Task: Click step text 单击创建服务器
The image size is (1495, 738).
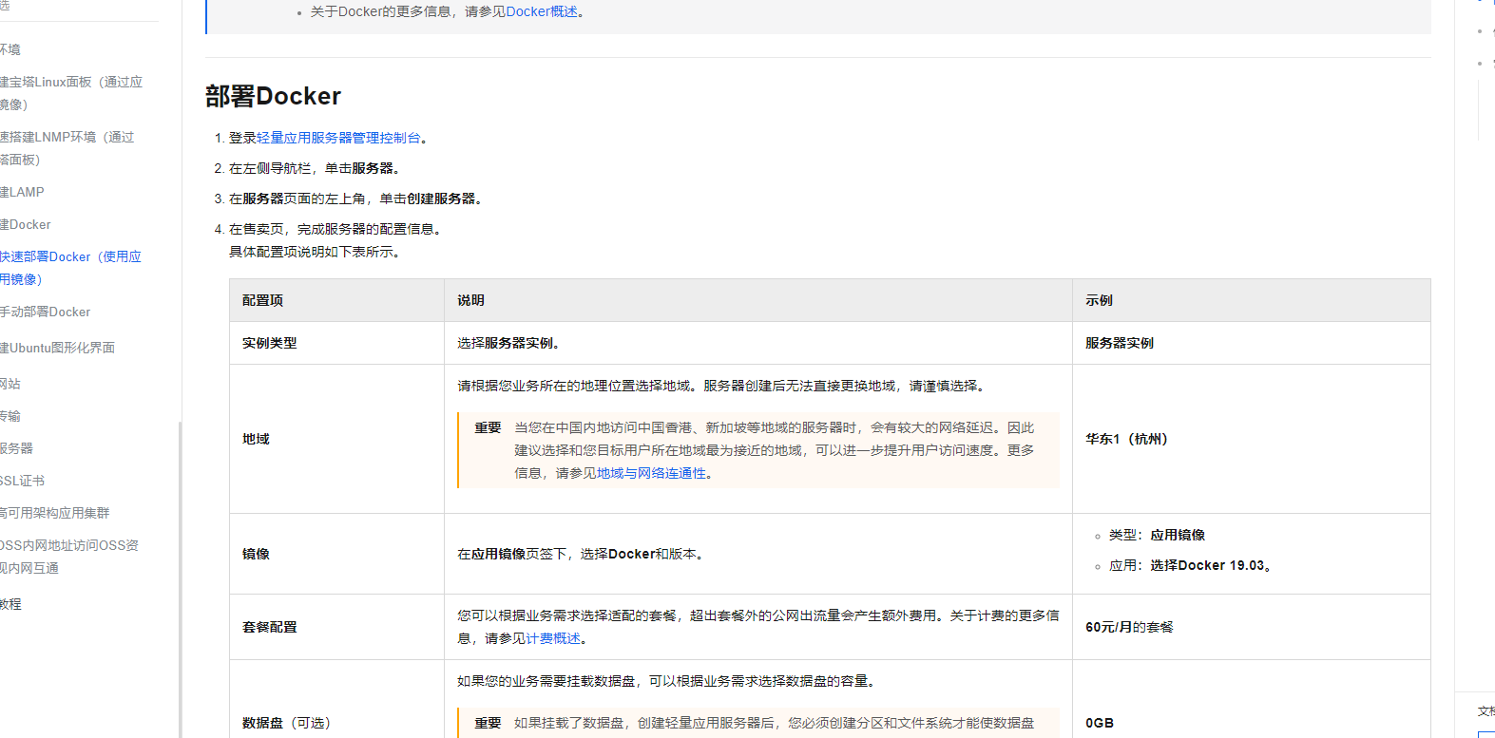Action: pyautogui.click(x=431, y=199)
